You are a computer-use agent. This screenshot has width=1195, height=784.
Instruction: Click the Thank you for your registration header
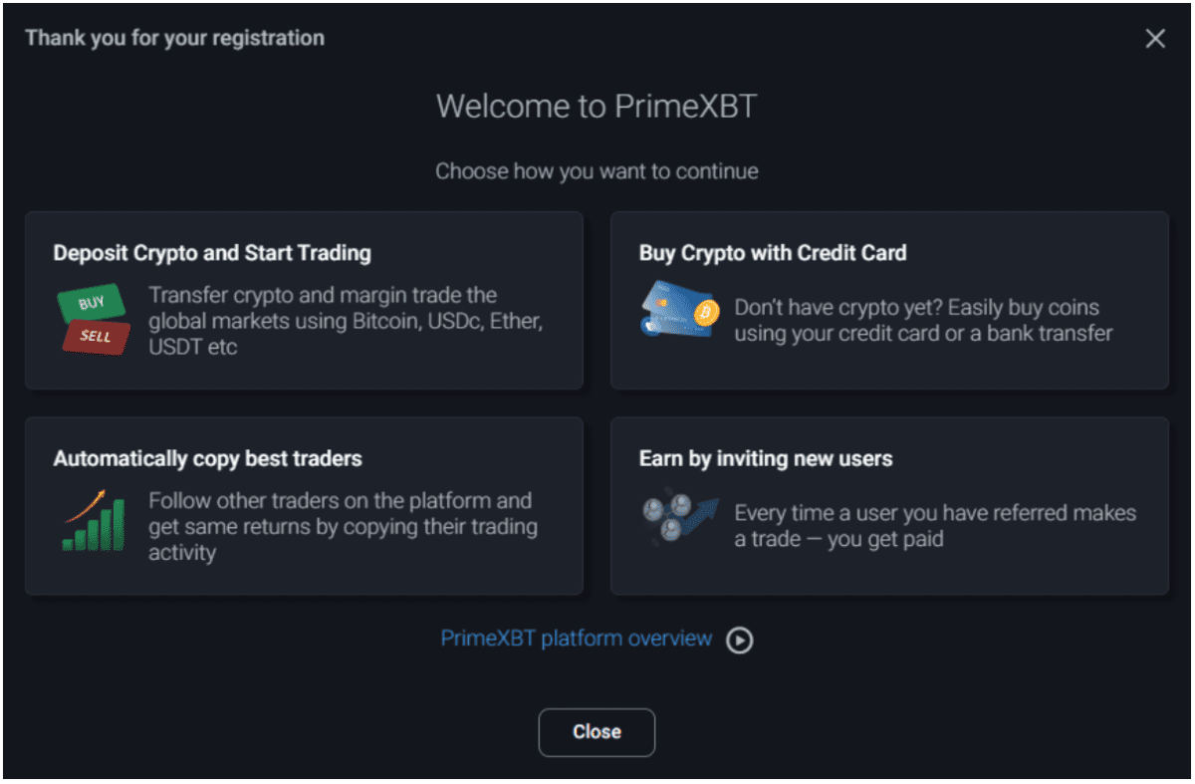click(x=174, y=38)
